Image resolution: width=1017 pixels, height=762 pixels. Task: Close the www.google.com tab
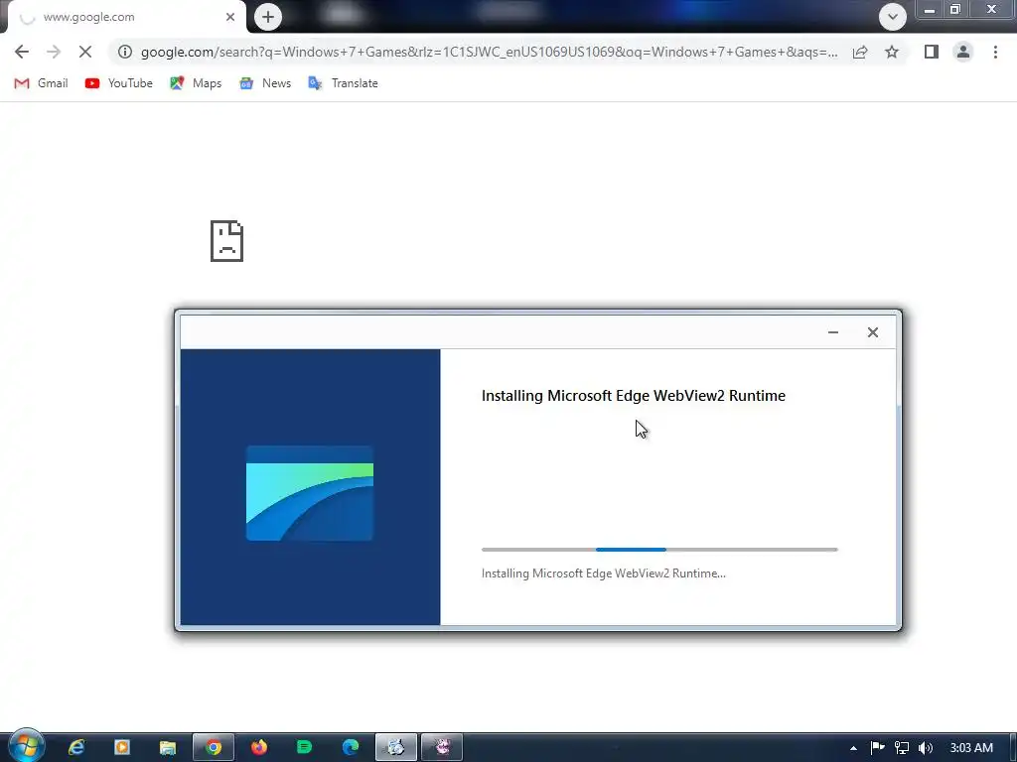(x=230, y=17)
